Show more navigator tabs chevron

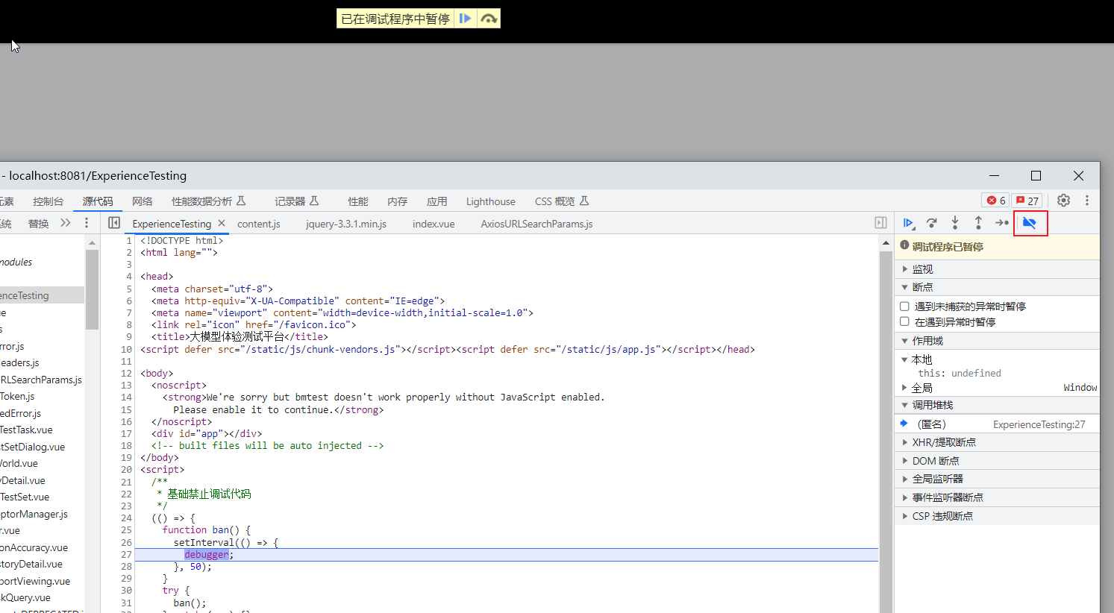[x=66, y=223]
